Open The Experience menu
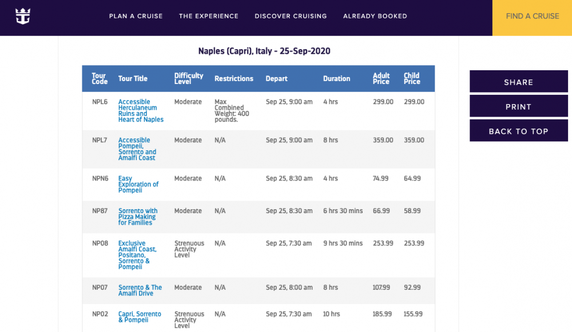This screenshot has width=572, height=332. pyautogui.click(x=209, y=16)
